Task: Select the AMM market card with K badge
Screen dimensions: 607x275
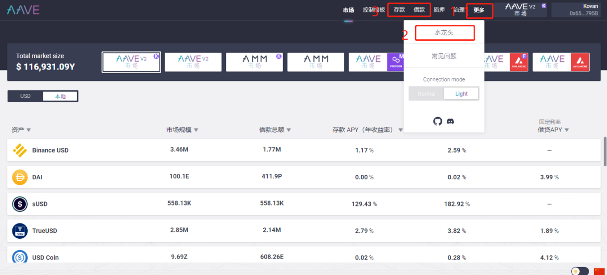Action: pyautogui.click(x=255, y=62)
